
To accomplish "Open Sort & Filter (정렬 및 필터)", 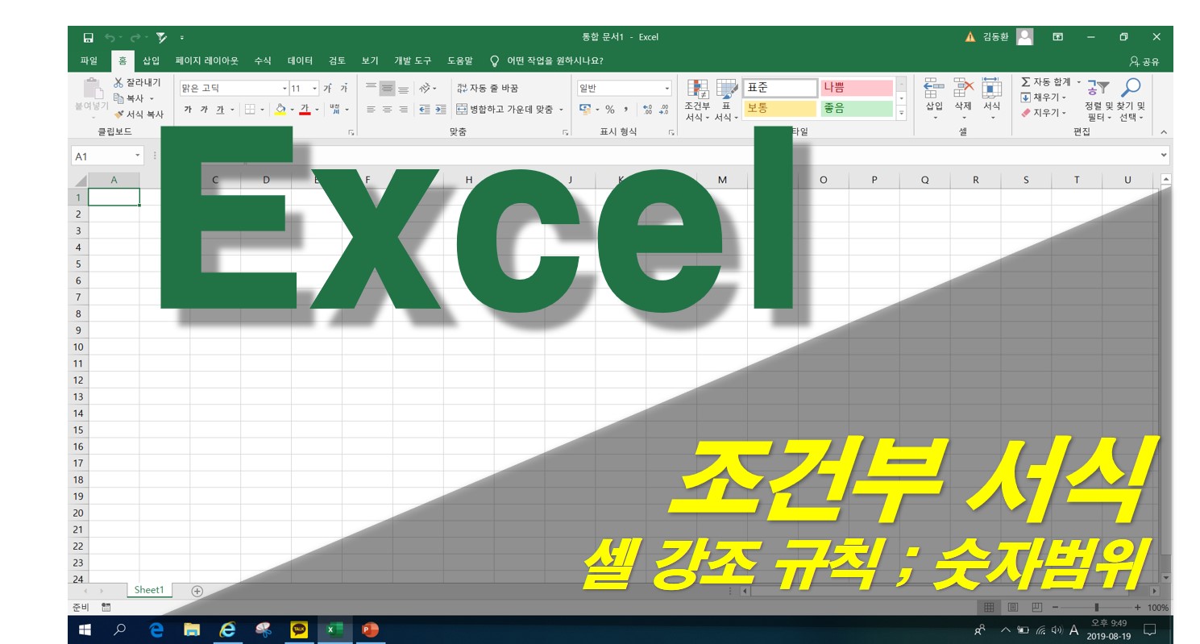I will (x=1098, y=101).
